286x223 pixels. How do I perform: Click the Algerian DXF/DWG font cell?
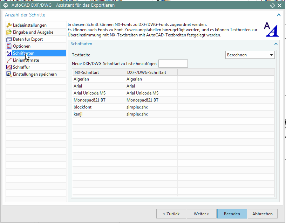151,79
